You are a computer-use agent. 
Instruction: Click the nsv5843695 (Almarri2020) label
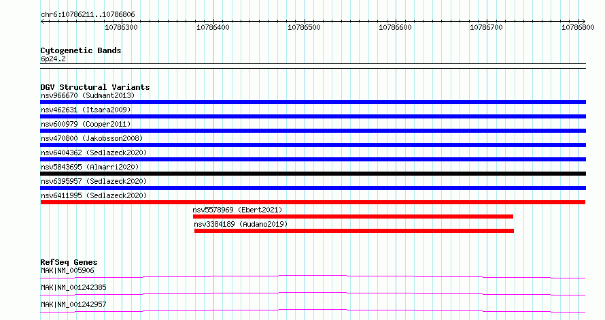[90, 167]
